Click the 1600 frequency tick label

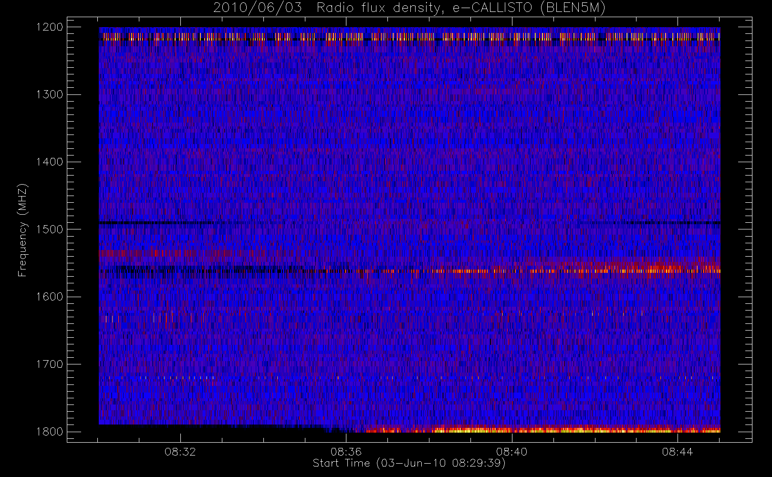click(50, 297)
